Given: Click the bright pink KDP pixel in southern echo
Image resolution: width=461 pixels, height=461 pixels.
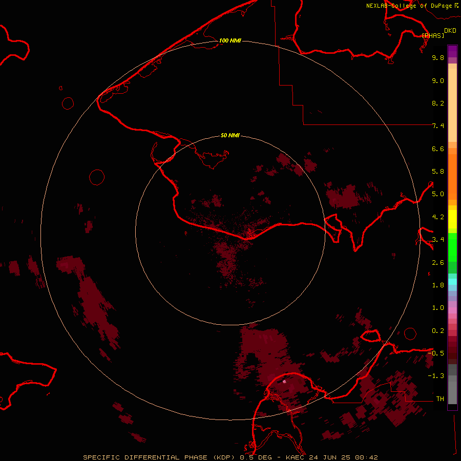Looking at the screenshot, I should (x=284, y=382).
